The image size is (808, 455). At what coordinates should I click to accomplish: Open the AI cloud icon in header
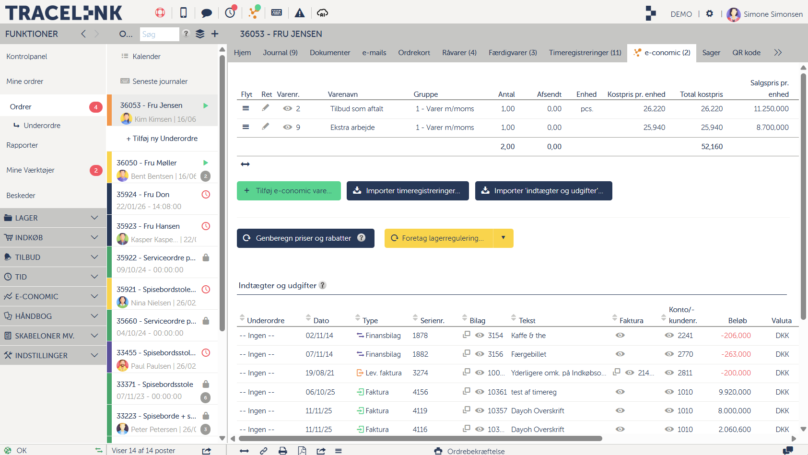pos(323,13)
